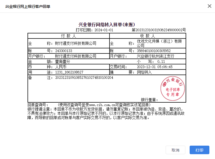The height and width of the screenshot is (159, 215).
Task: Click the 银行提请注意 notice paragraph
Action: [x=106, y=113]
